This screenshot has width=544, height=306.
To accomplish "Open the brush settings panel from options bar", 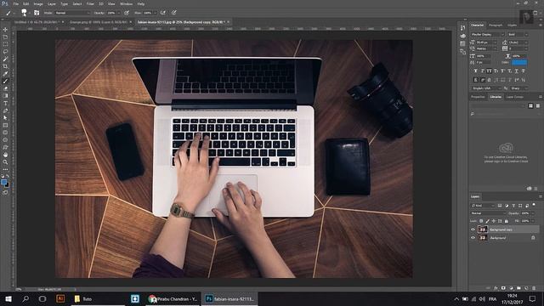I will 37,13.
